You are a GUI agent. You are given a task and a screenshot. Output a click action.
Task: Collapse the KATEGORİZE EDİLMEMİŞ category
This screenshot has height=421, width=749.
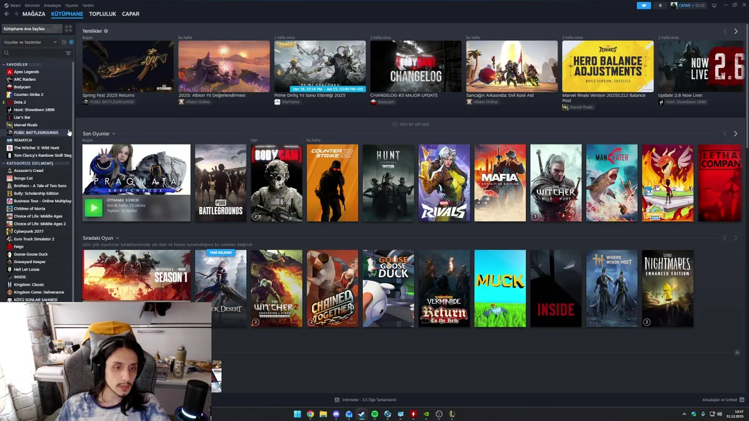(4, 163)
